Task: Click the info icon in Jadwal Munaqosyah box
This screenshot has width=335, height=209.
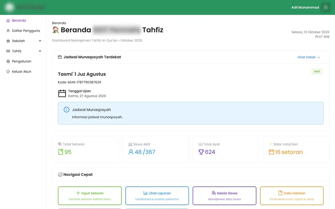Action: (x=66, y=110)
